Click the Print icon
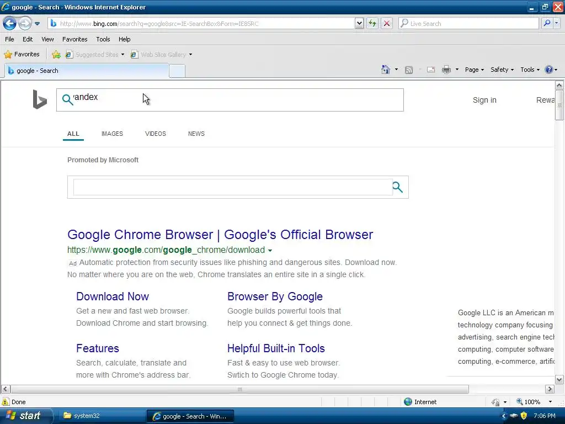Image resolution: width=565 pixels, height=424 pixels. click(446, 70)
